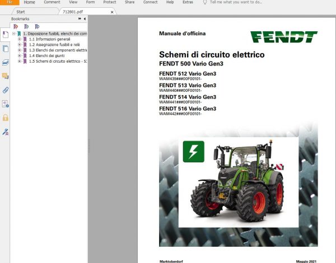Screen dimensions: 336x263
Task: Open the Pages thumbnails panel icon
Action: 6,49
